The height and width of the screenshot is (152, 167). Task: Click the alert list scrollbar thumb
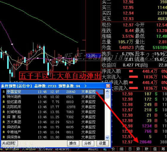pyautogui.click(x=107, y=96)
